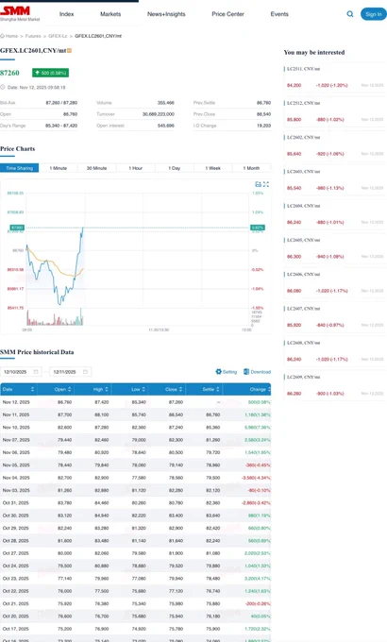387x642 pixels.
Task: Open LC2605 contract in sidebar
Action: 303,240
